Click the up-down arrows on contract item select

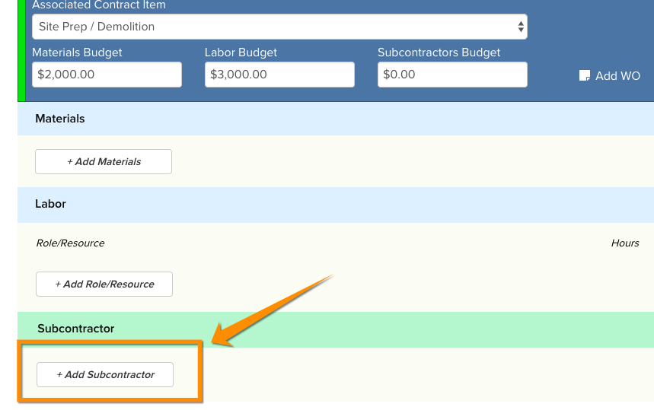pyautogui.click(x=521, y=27)
